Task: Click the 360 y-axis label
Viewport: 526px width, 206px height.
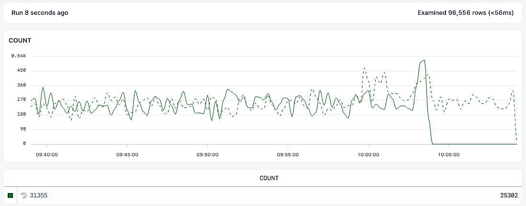Action: tap(22, 86)
